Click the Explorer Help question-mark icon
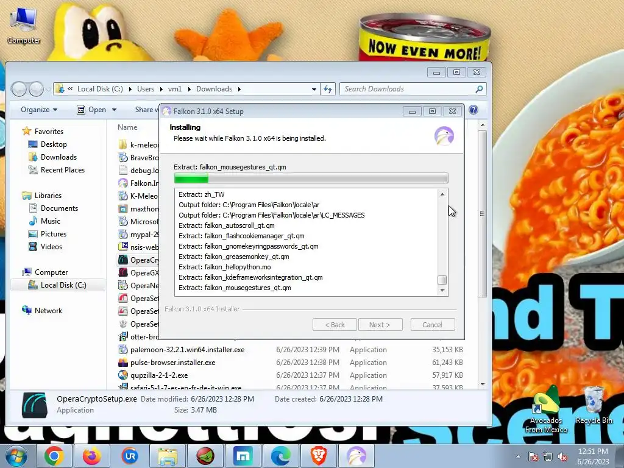Screen dimensions: 624x468 tap(473, 110)
